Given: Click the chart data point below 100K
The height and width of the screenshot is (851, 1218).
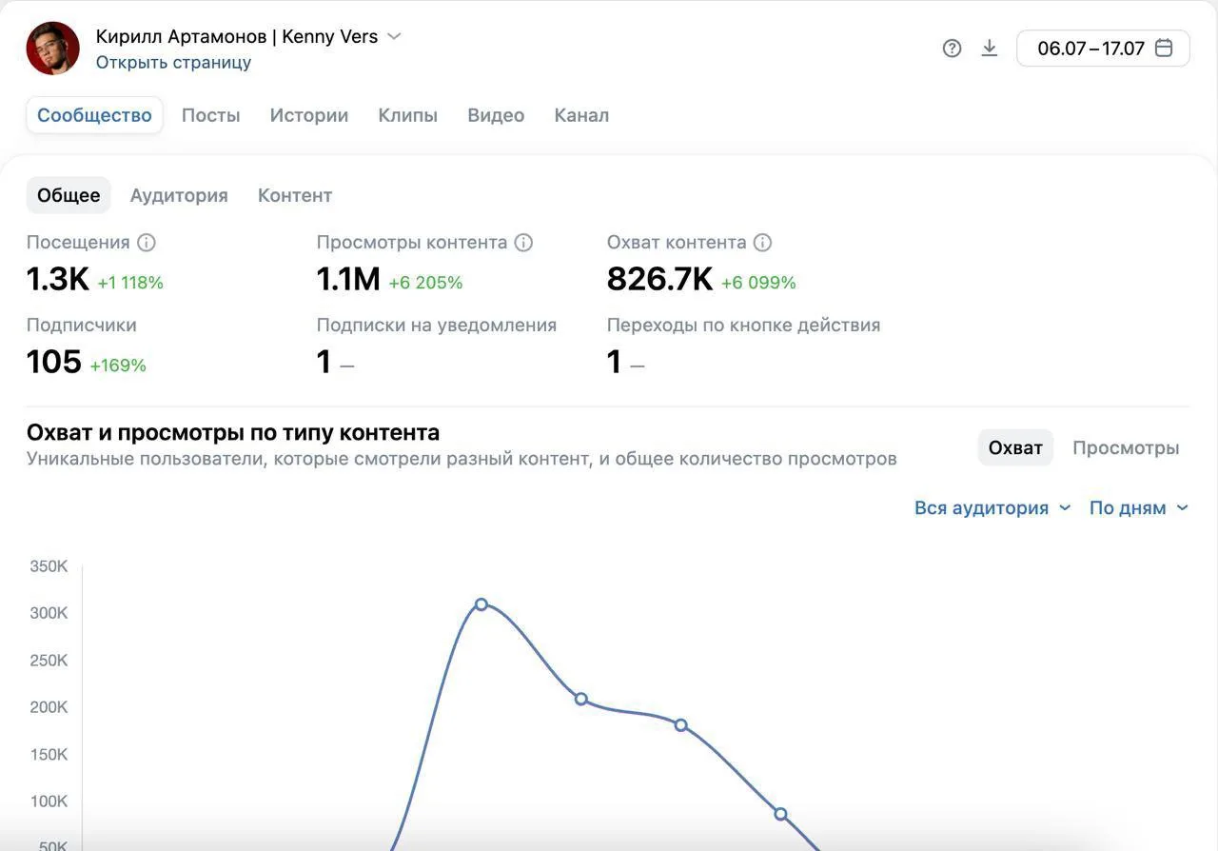Looking at the screenshot, I should tap(781, 814).
